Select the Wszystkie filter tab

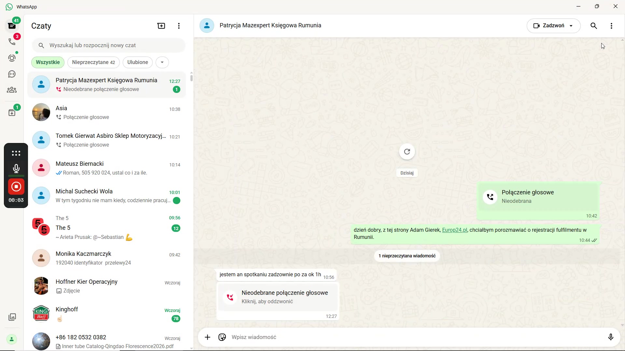pos(48,62)
